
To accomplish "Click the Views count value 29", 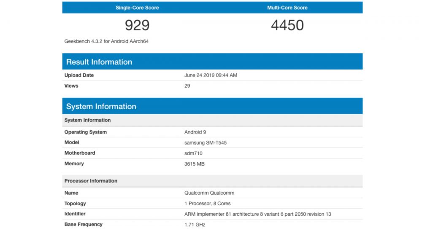I will click(187, 86).
